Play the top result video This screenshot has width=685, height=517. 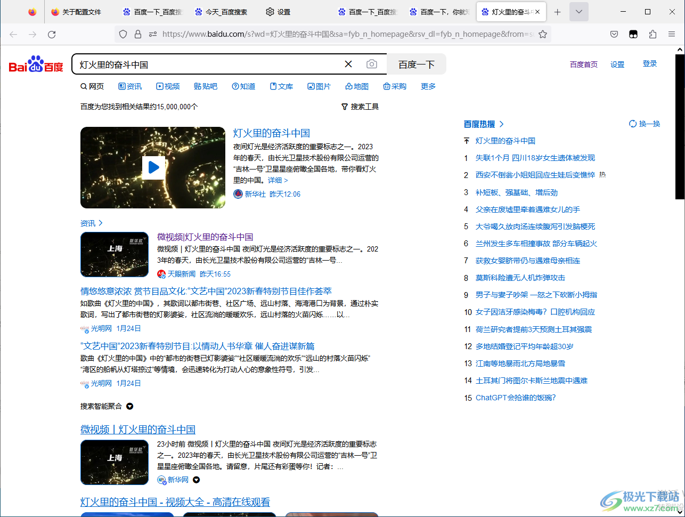point(153,167)
